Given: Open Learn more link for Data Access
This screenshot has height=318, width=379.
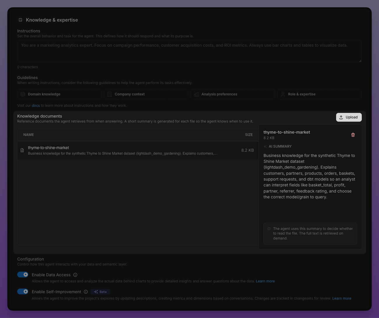Looking at the screenshot, I should pyautogui.click(x=265, y=281).
